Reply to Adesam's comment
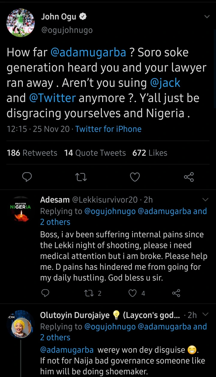216x377 pixels. coord(45,293)
